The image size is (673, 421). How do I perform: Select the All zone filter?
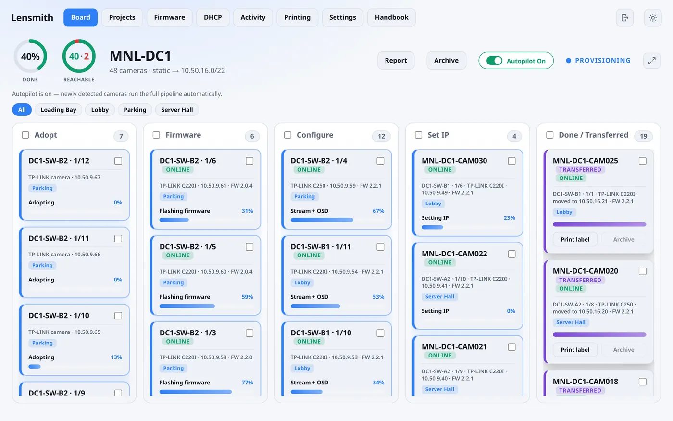(22, 110)
